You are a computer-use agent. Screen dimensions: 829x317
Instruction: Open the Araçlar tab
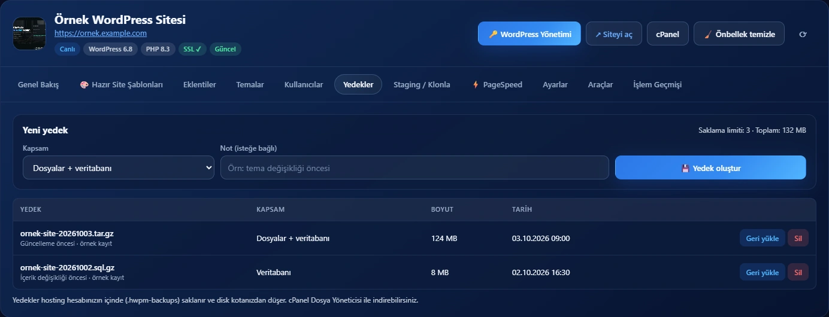[600, 85]
